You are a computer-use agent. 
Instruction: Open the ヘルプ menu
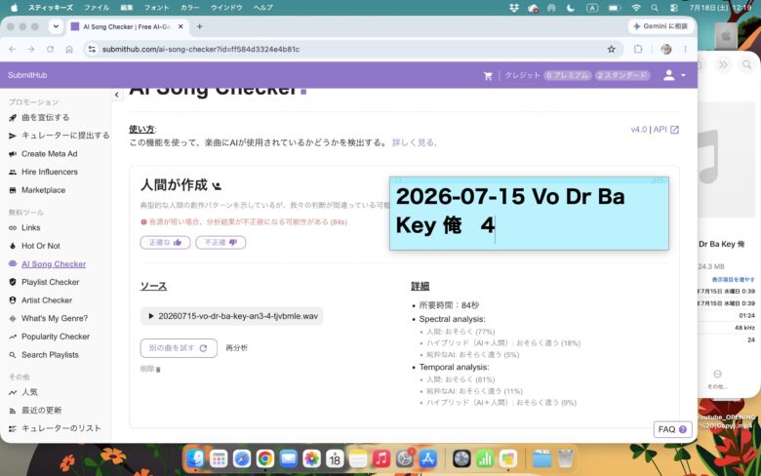[x=263, y=8]
